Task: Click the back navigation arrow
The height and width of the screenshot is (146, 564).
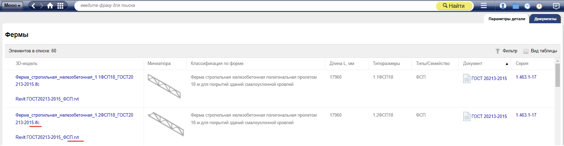Action: tap(34, 5)
